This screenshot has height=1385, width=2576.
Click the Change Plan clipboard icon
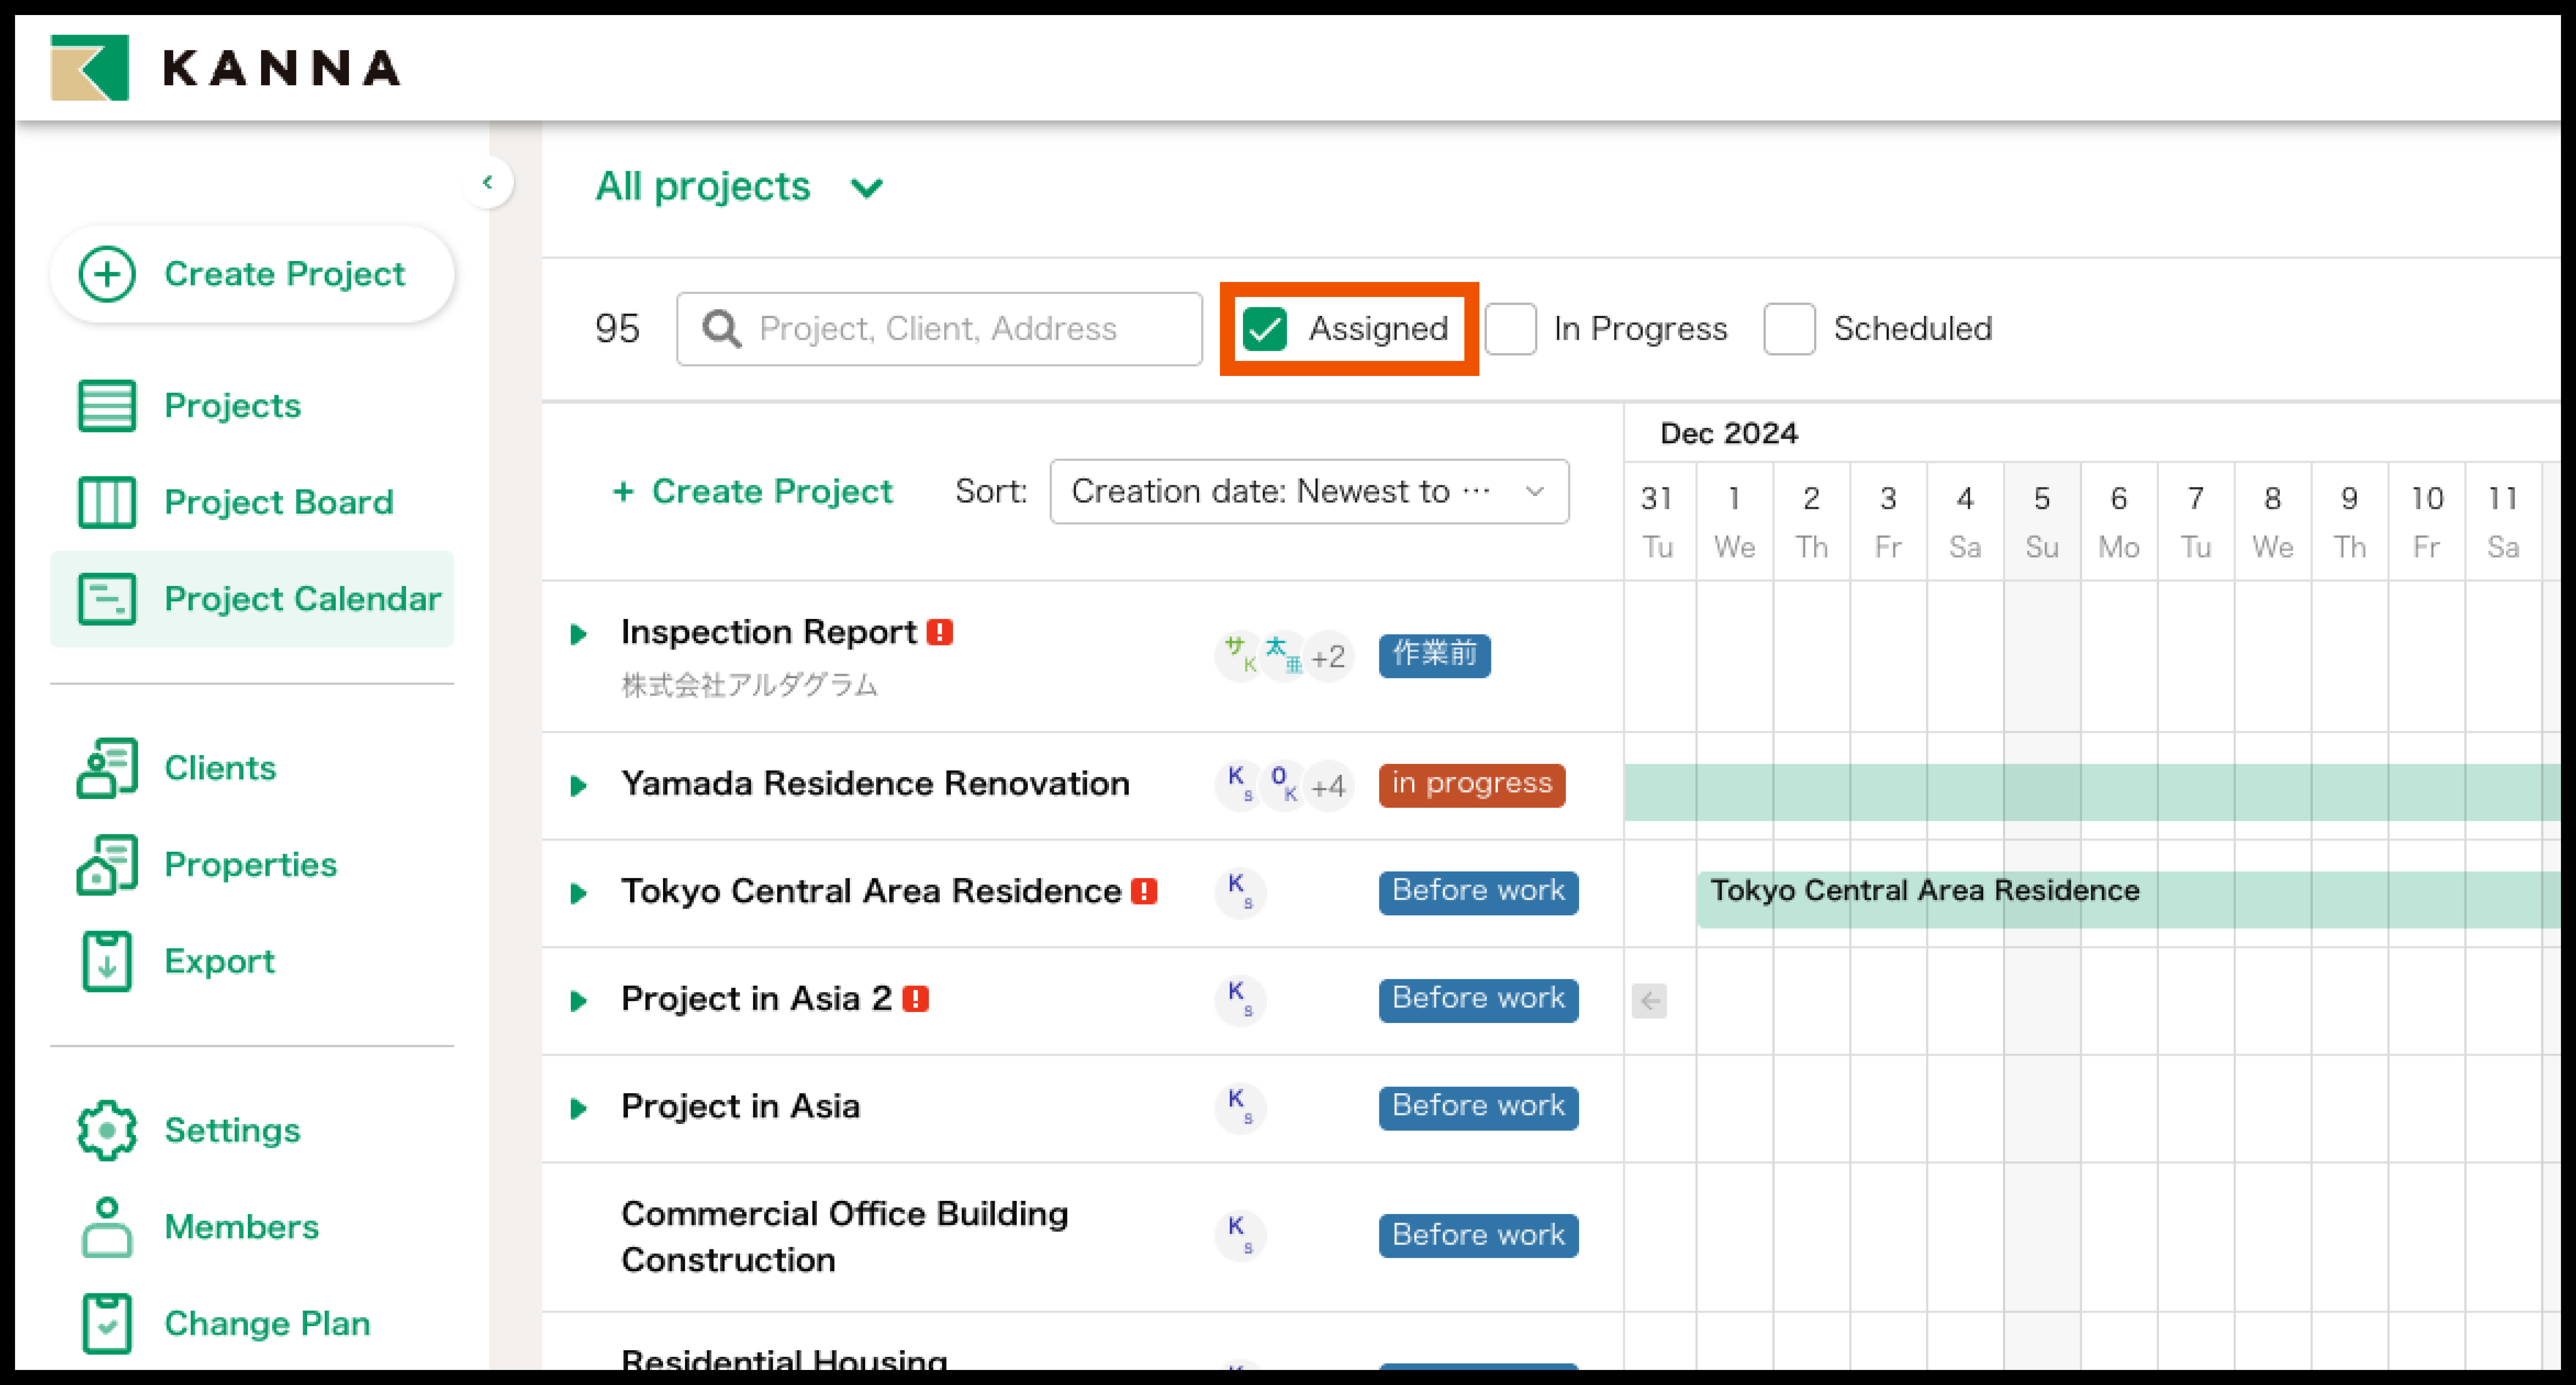click(x=106, y=1323)
